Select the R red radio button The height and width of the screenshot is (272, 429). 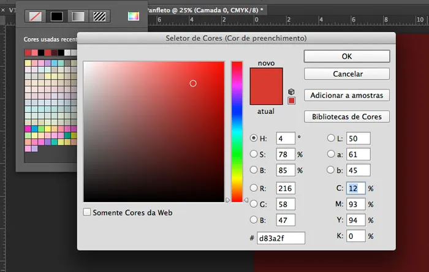pos(254,188)
